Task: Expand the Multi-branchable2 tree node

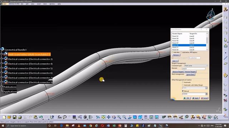Action: pos(1,54)
